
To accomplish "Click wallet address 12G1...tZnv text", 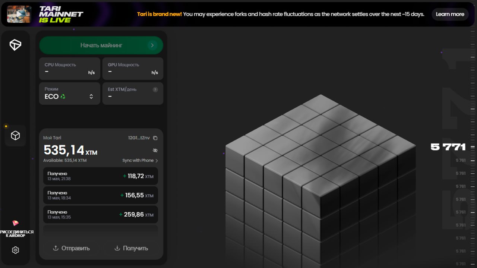I will [x=139, y=138].
